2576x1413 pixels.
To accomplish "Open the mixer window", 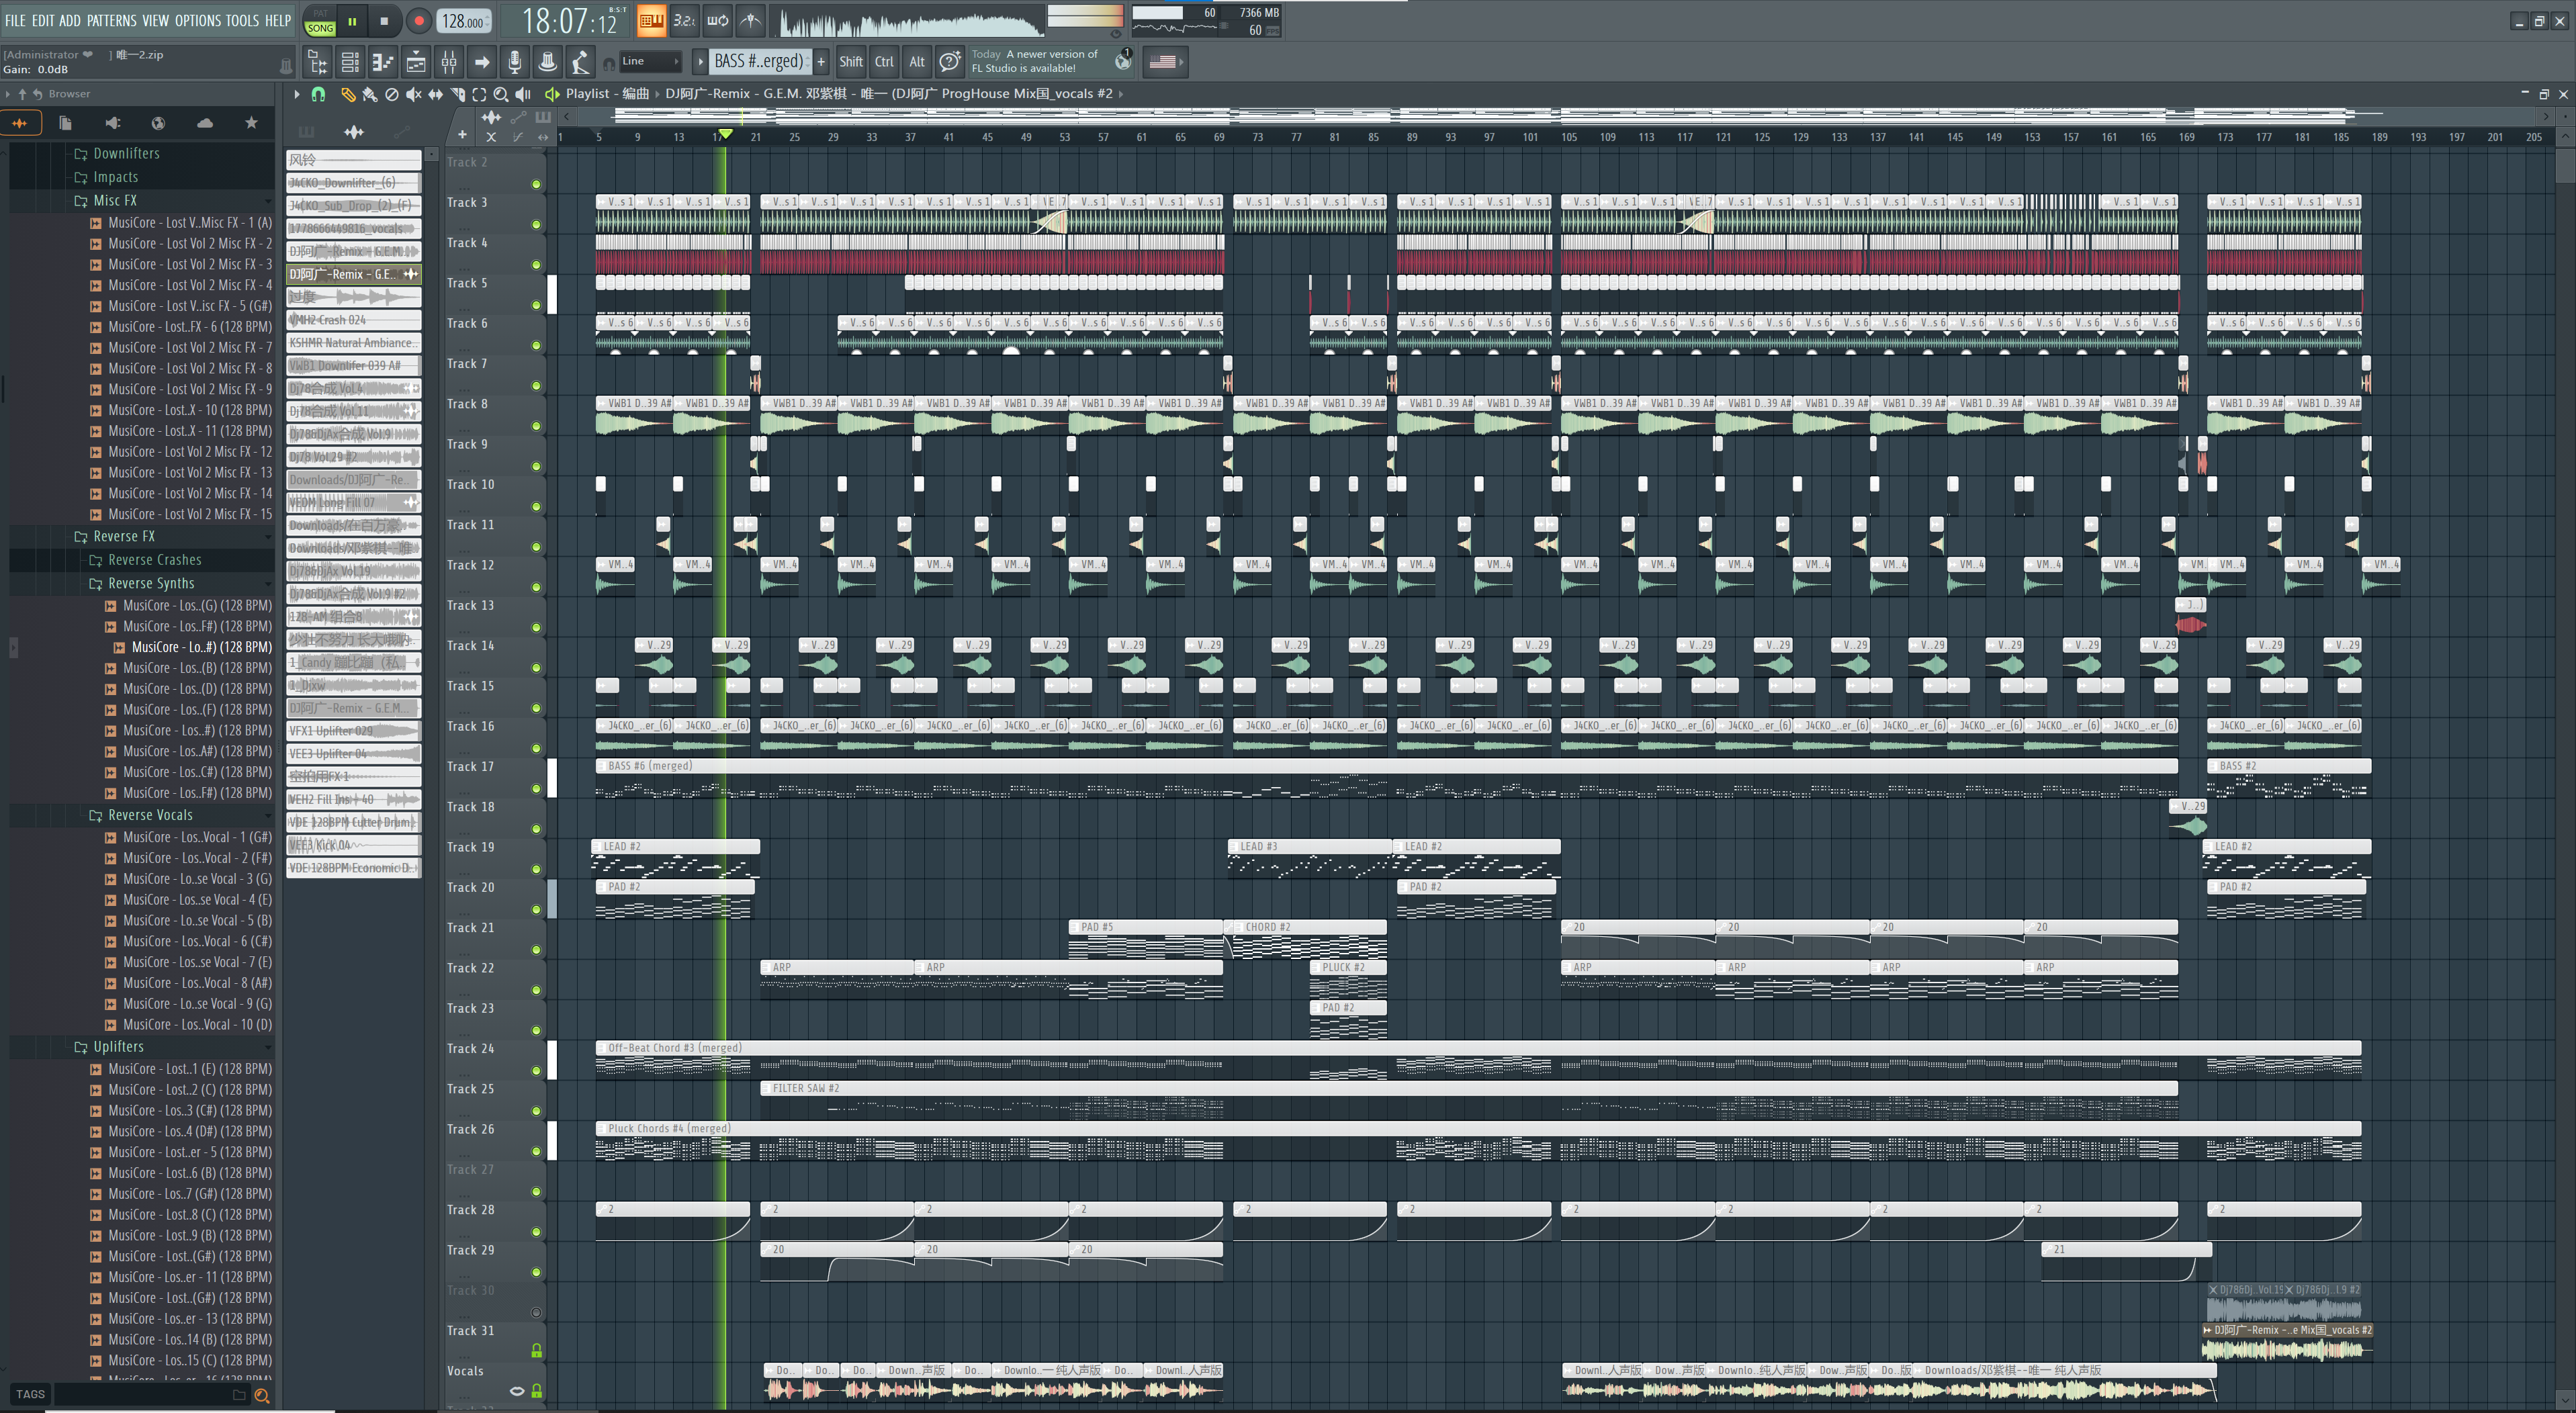I will pyautogui.click(x=449, y=62).
